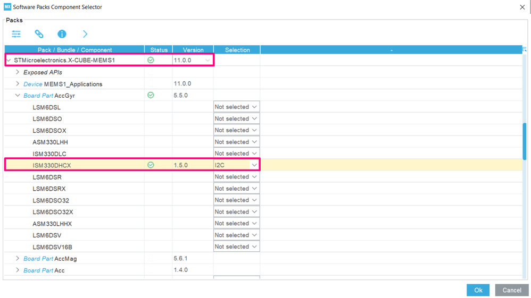Click small icon at the table's top-right corner

[525, 49]
